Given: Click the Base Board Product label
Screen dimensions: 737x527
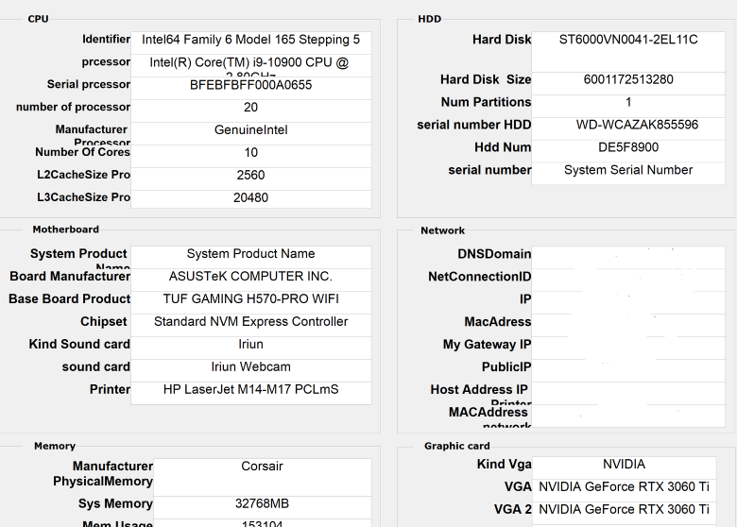Looking at the screenshot, I should point(70,298).
